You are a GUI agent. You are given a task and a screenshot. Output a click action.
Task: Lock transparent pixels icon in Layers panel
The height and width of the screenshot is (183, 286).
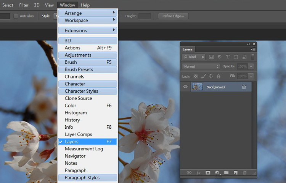coord(196,76)
